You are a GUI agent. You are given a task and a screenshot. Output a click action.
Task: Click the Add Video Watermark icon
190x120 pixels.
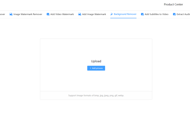(48, 14)
